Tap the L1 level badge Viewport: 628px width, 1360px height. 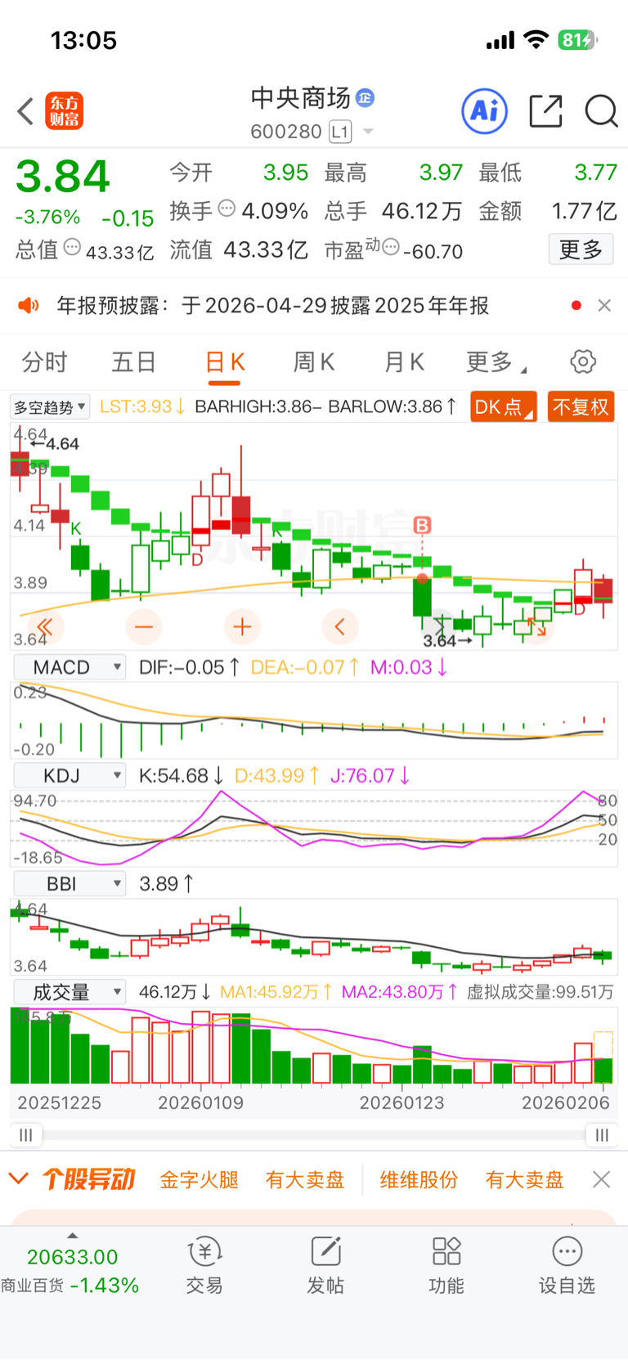340,132
